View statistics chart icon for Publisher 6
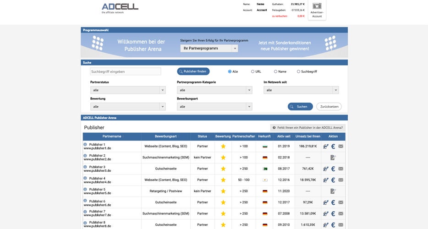Screen dimensions: 428x229 click(326, 202)
